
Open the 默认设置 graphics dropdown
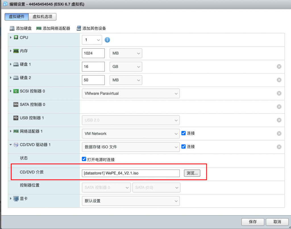pos(131,201)
